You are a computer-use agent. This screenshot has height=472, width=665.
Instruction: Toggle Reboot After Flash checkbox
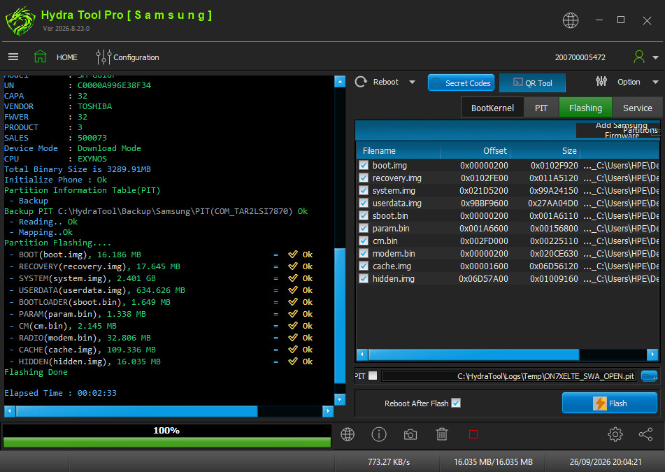pyautogui.click(x=456, y=403)
